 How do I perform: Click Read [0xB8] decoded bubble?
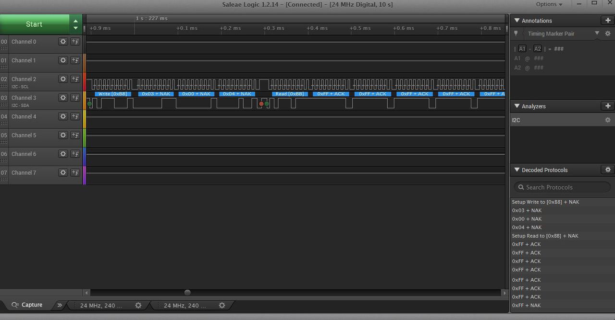[x=290, y=94]
